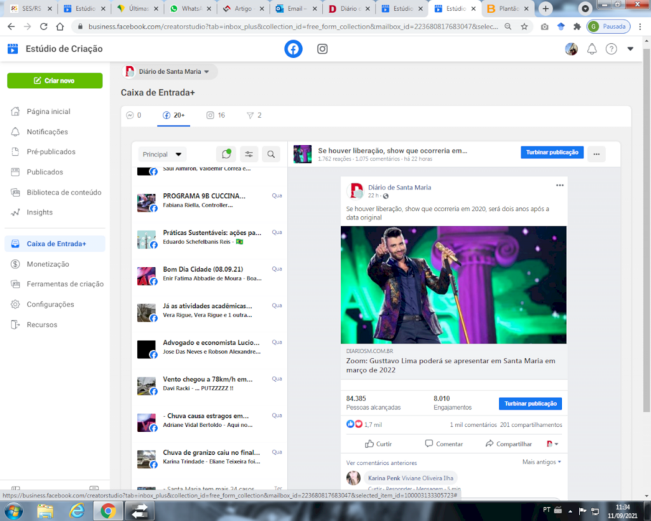Open Chuva causa estragos em item
This screenshot has height=521, width=651.
click(x=210, y=421)
